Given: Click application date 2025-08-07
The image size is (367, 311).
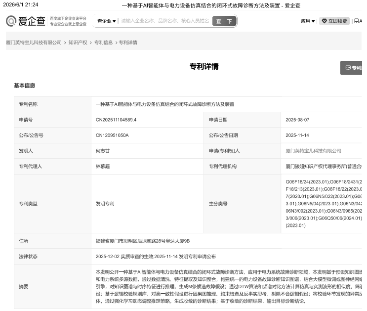Looking at the screenshot, I should (x=297, y=120).
